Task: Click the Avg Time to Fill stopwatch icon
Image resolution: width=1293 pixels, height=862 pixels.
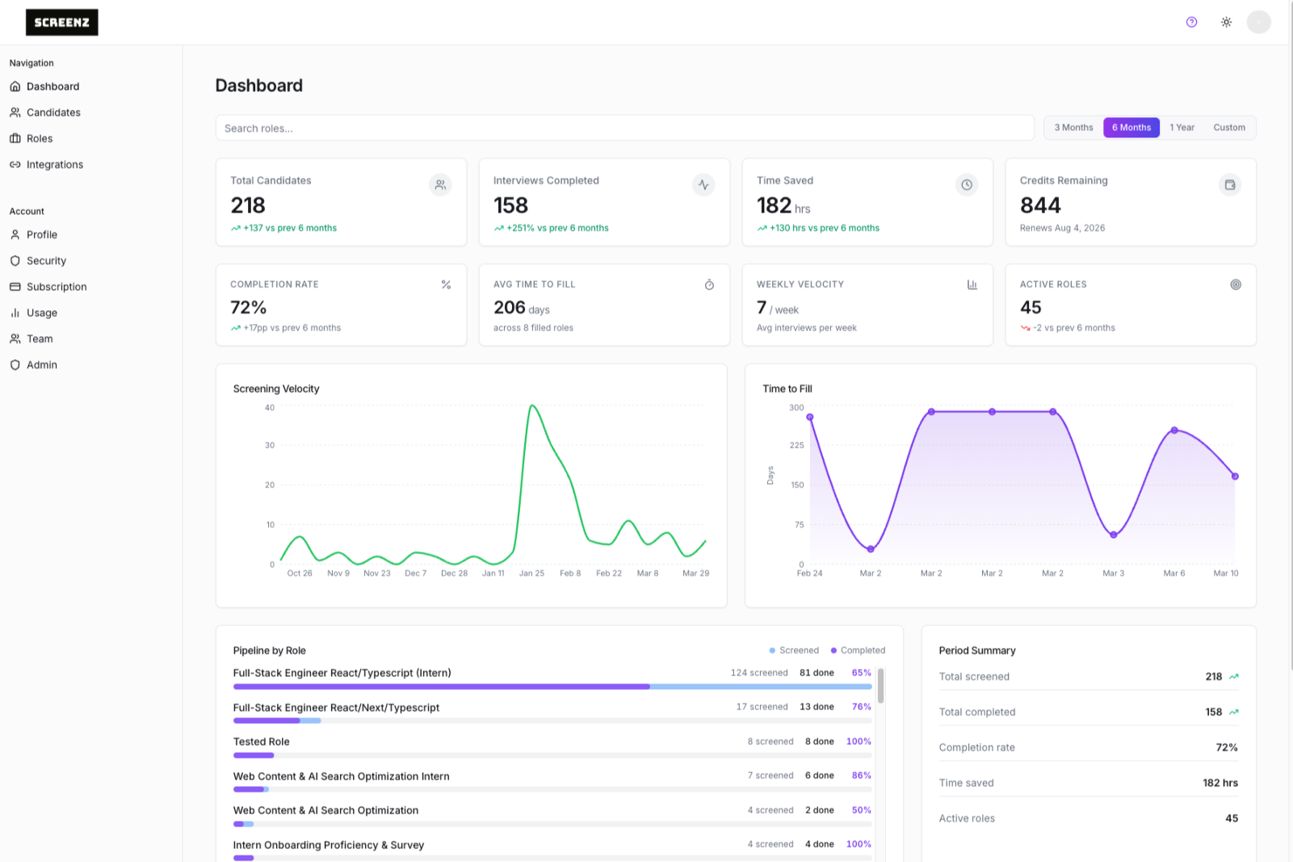Action: (709, 285)
